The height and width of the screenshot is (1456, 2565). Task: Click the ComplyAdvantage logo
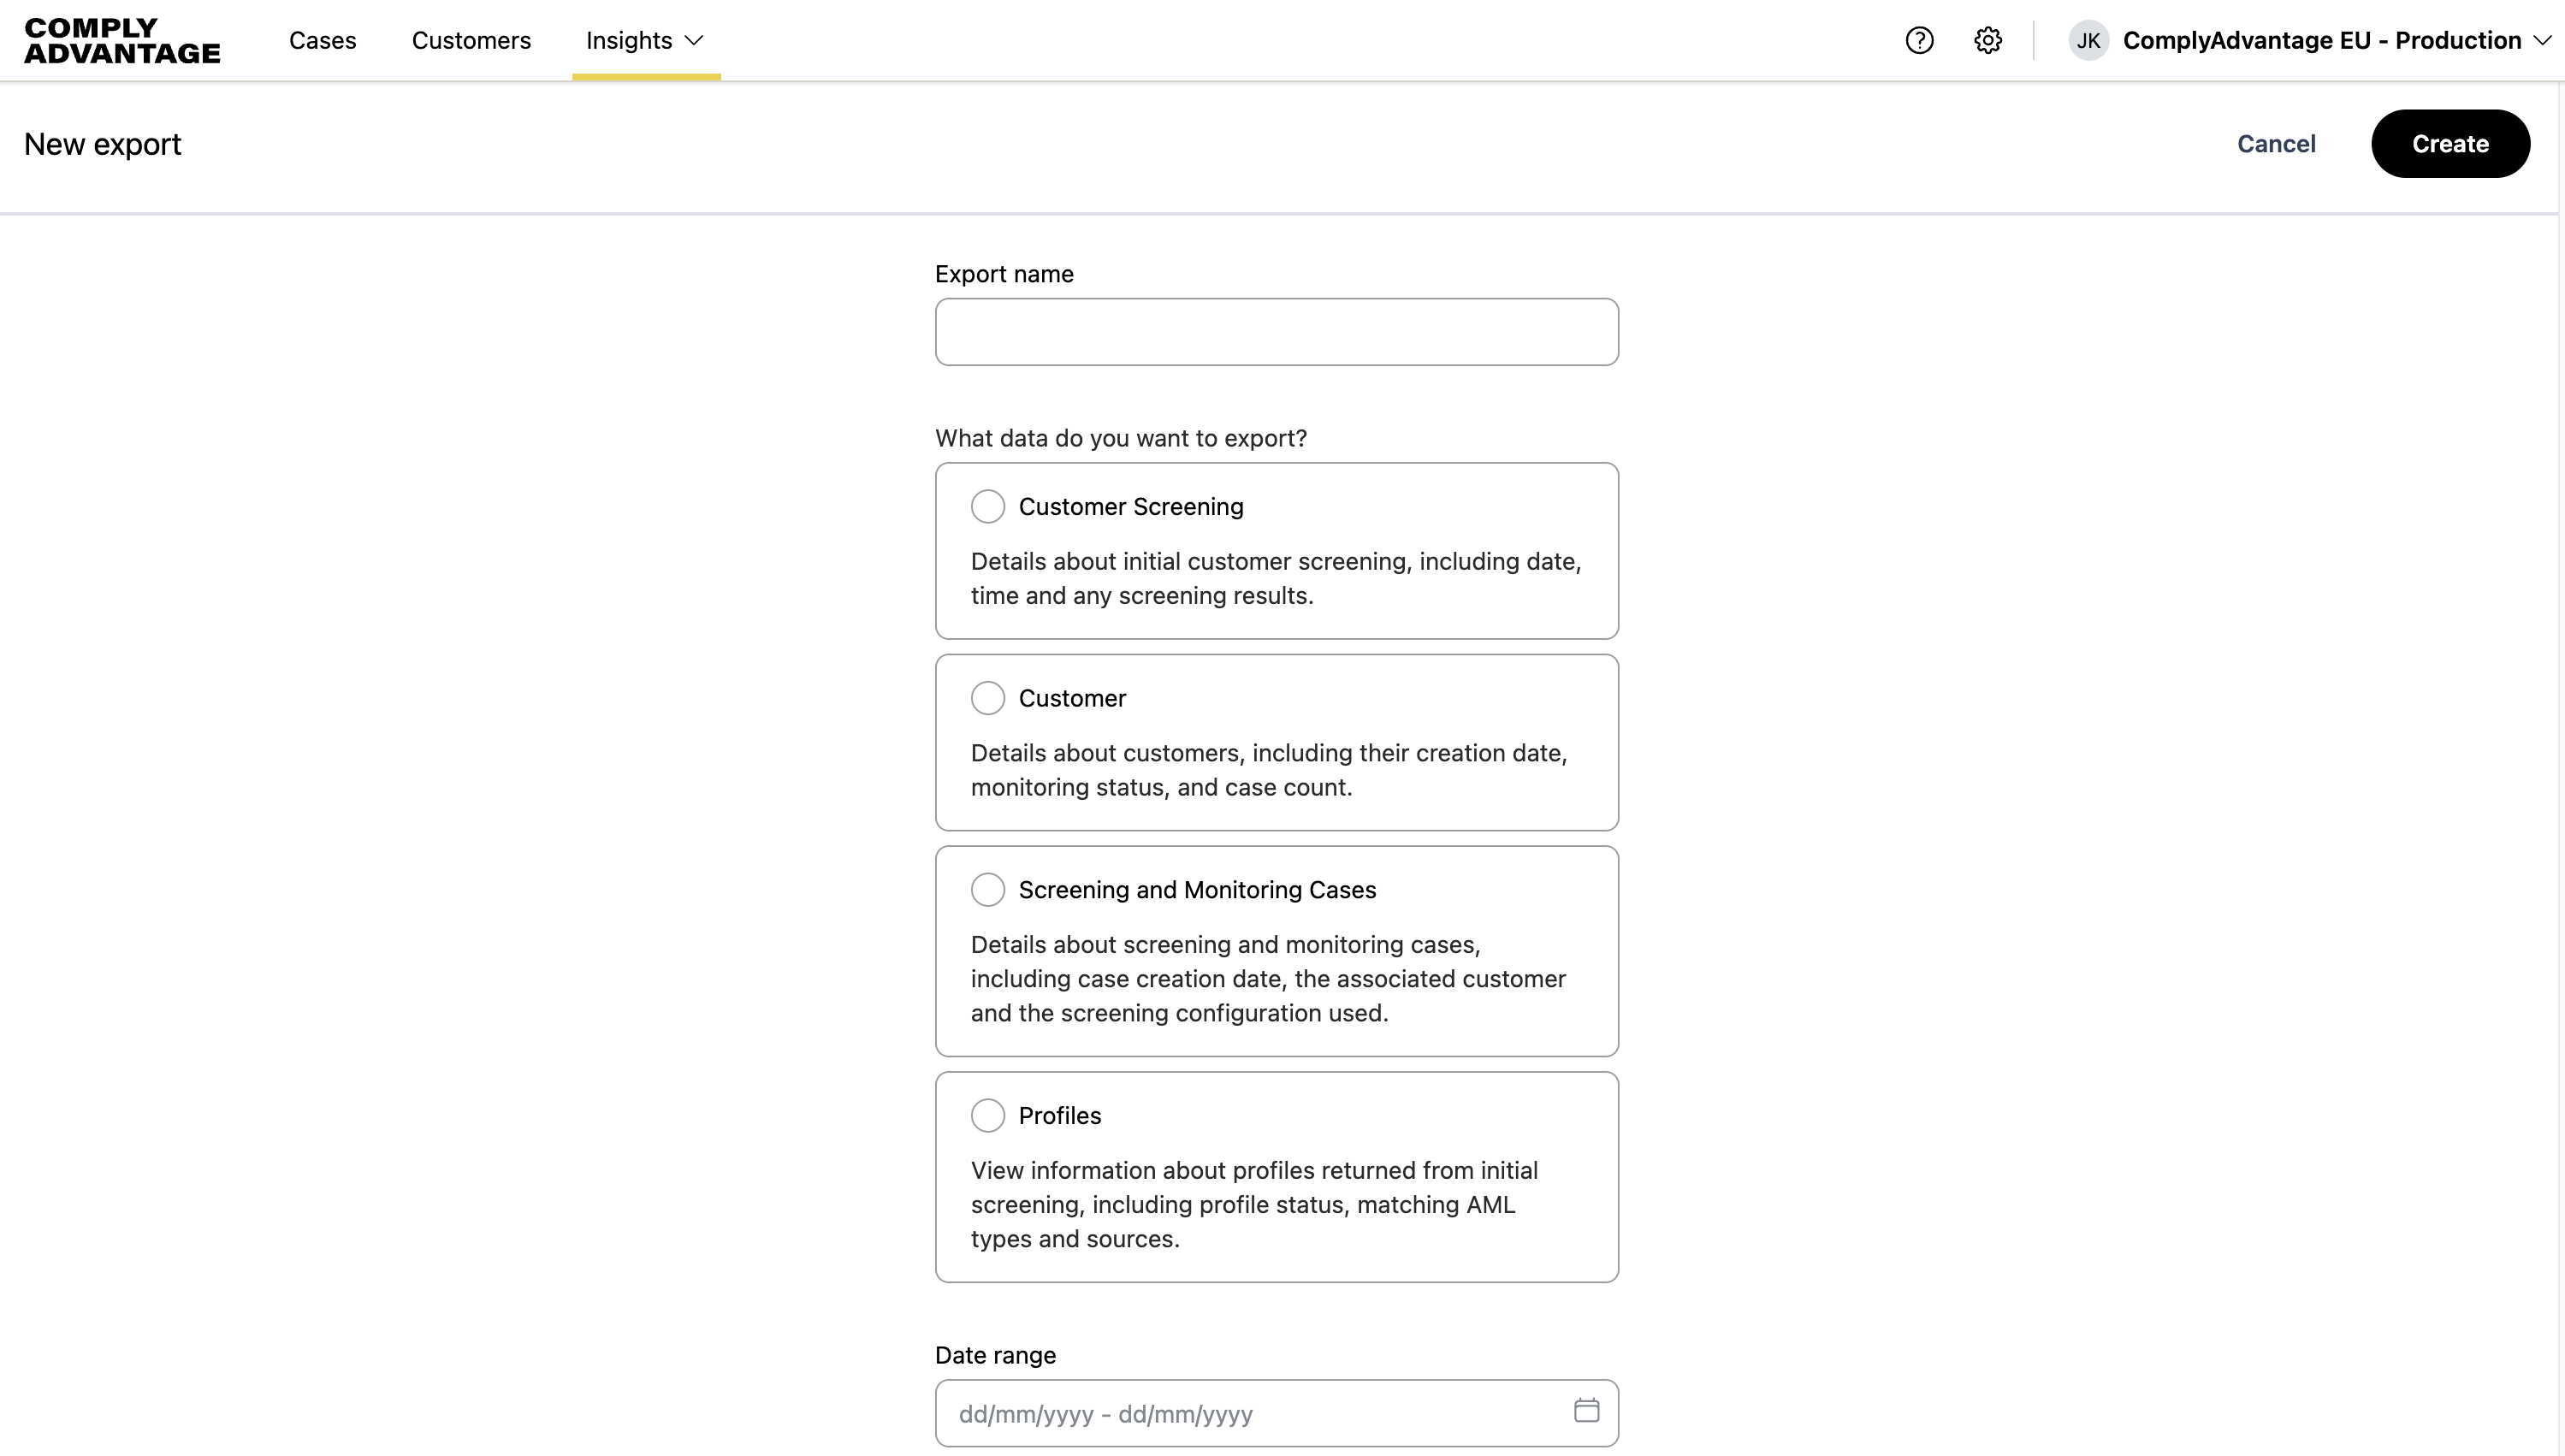[122, 41]
